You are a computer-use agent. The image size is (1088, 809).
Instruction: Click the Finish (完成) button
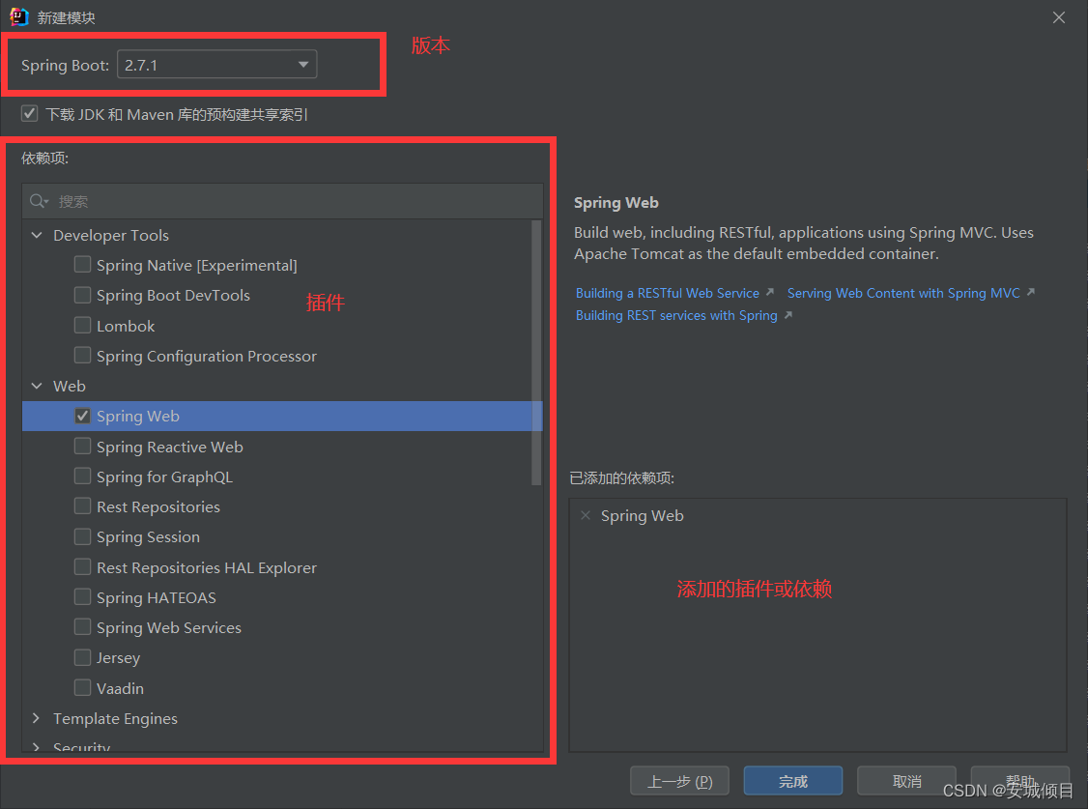793,781
